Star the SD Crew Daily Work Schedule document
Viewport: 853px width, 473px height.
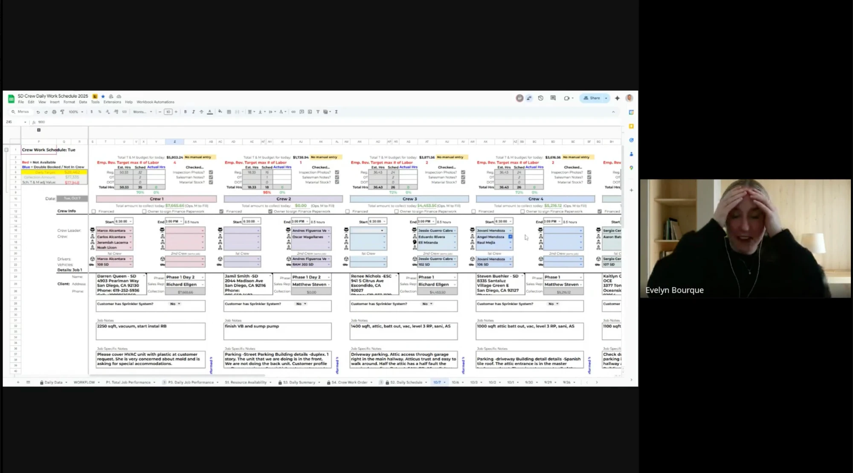tap(103, 96)
